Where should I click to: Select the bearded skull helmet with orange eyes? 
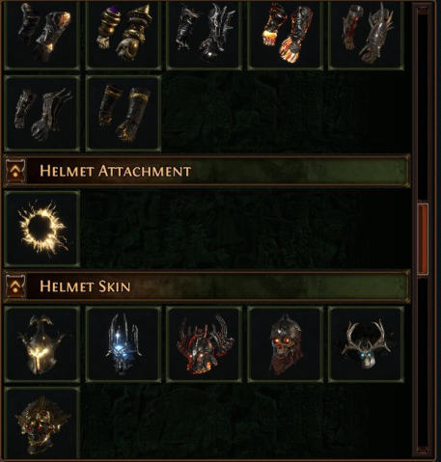285,344
